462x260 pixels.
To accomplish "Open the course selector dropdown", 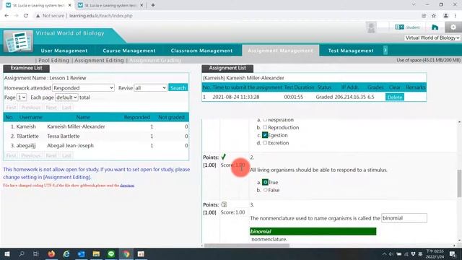I will [x=432, y=38].
